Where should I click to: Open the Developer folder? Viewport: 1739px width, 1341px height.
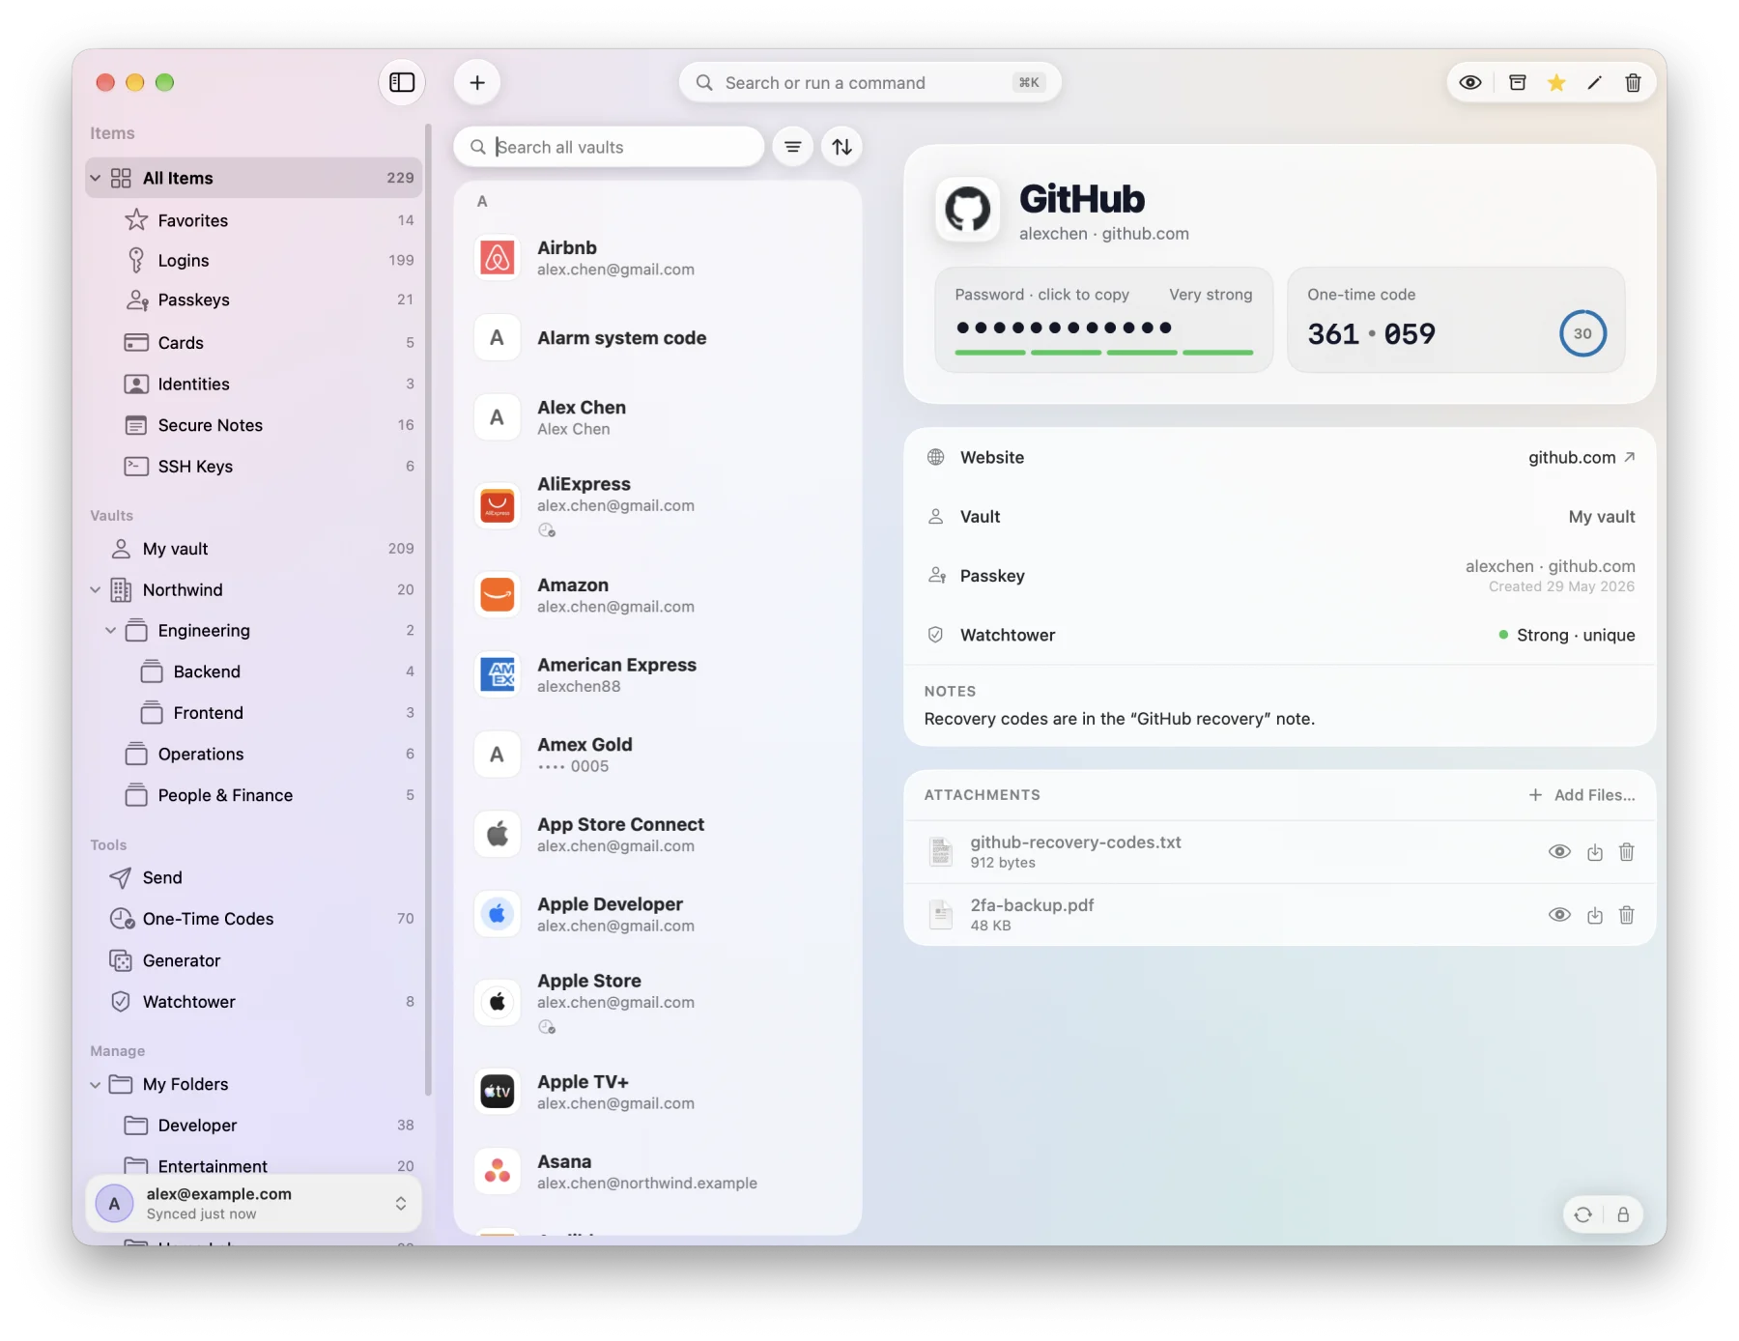[x=254, y=1125]
